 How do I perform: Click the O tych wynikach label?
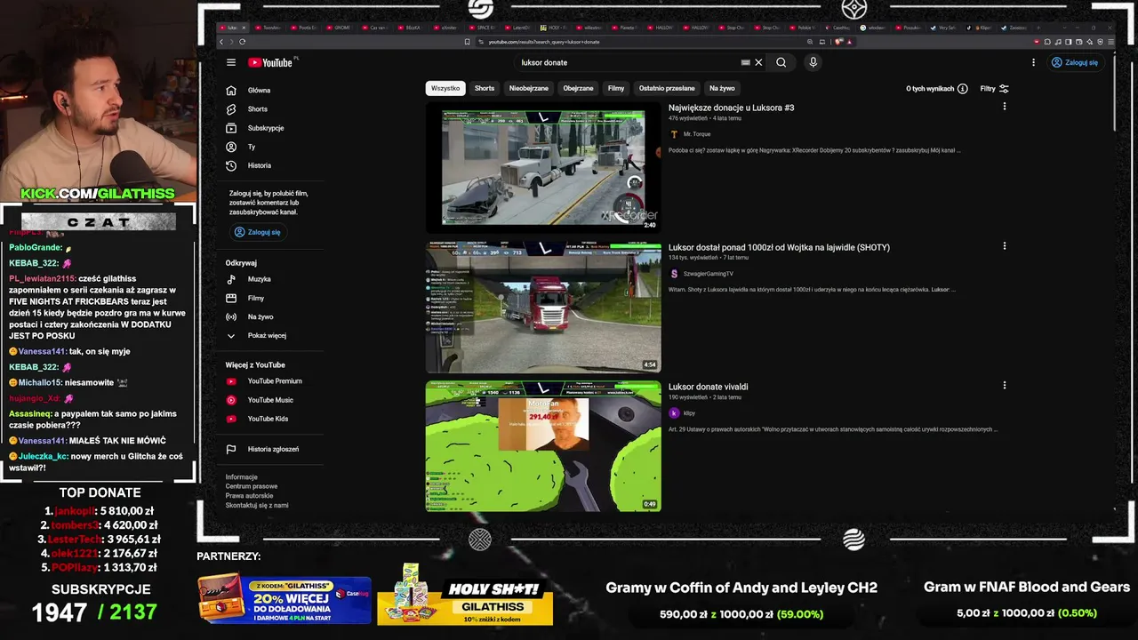point(930,89)
